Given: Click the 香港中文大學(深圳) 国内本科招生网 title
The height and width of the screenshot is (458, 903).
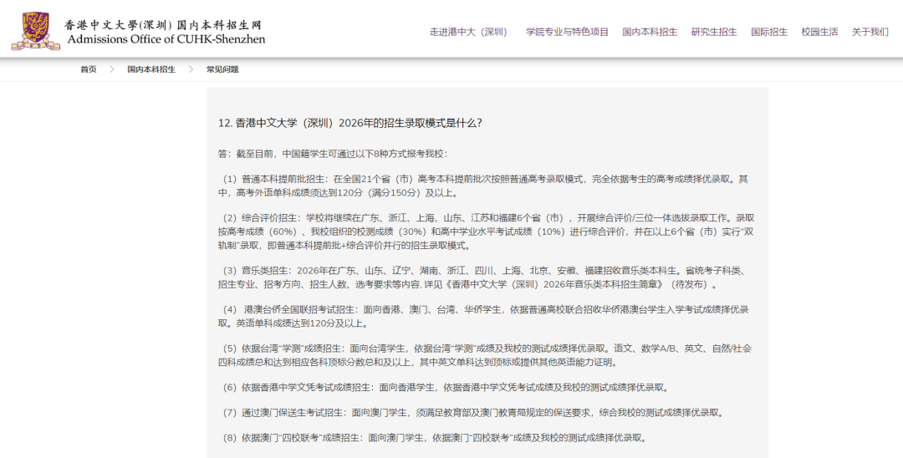Looking at the screenshot, I should point(163,25).
